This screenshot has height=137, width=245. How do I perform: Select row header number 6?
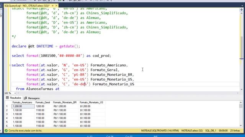pyautogui.click(x=7, y=126)
